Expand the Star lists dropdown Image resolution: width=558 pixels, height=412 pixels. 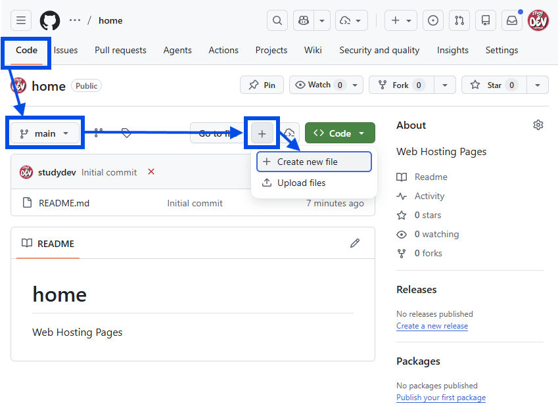coord(538,85)
